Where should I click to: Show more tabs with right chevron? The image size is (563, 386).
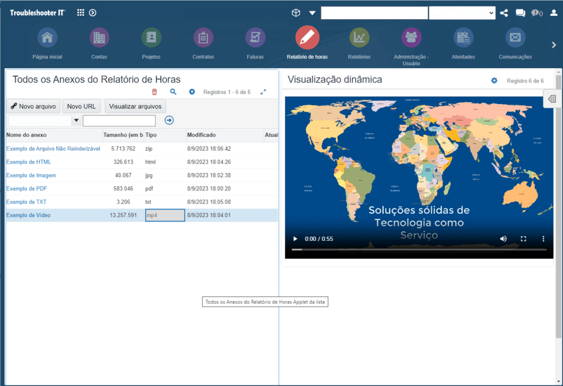click(554, 45)
